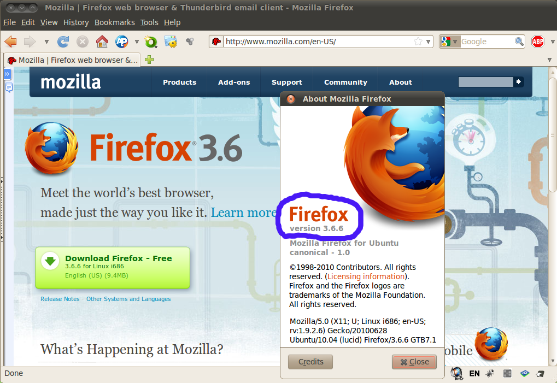Click the Close button in About dialog

414,362
